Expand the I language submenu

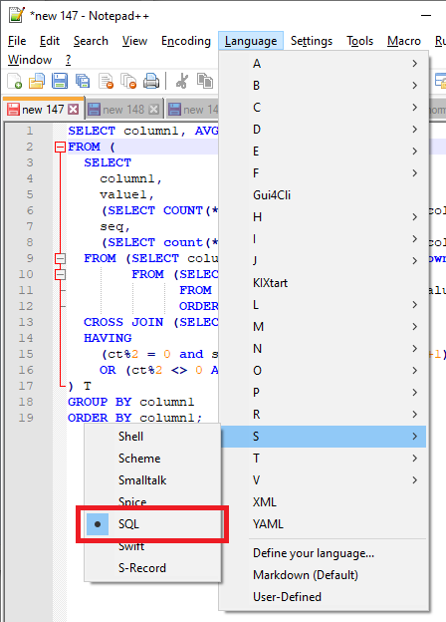point(324,239)
